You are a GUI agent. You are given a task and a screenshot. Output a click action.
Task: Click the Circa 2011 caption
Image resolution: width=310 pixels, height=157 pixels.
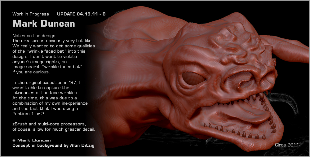tap(287, 145)
